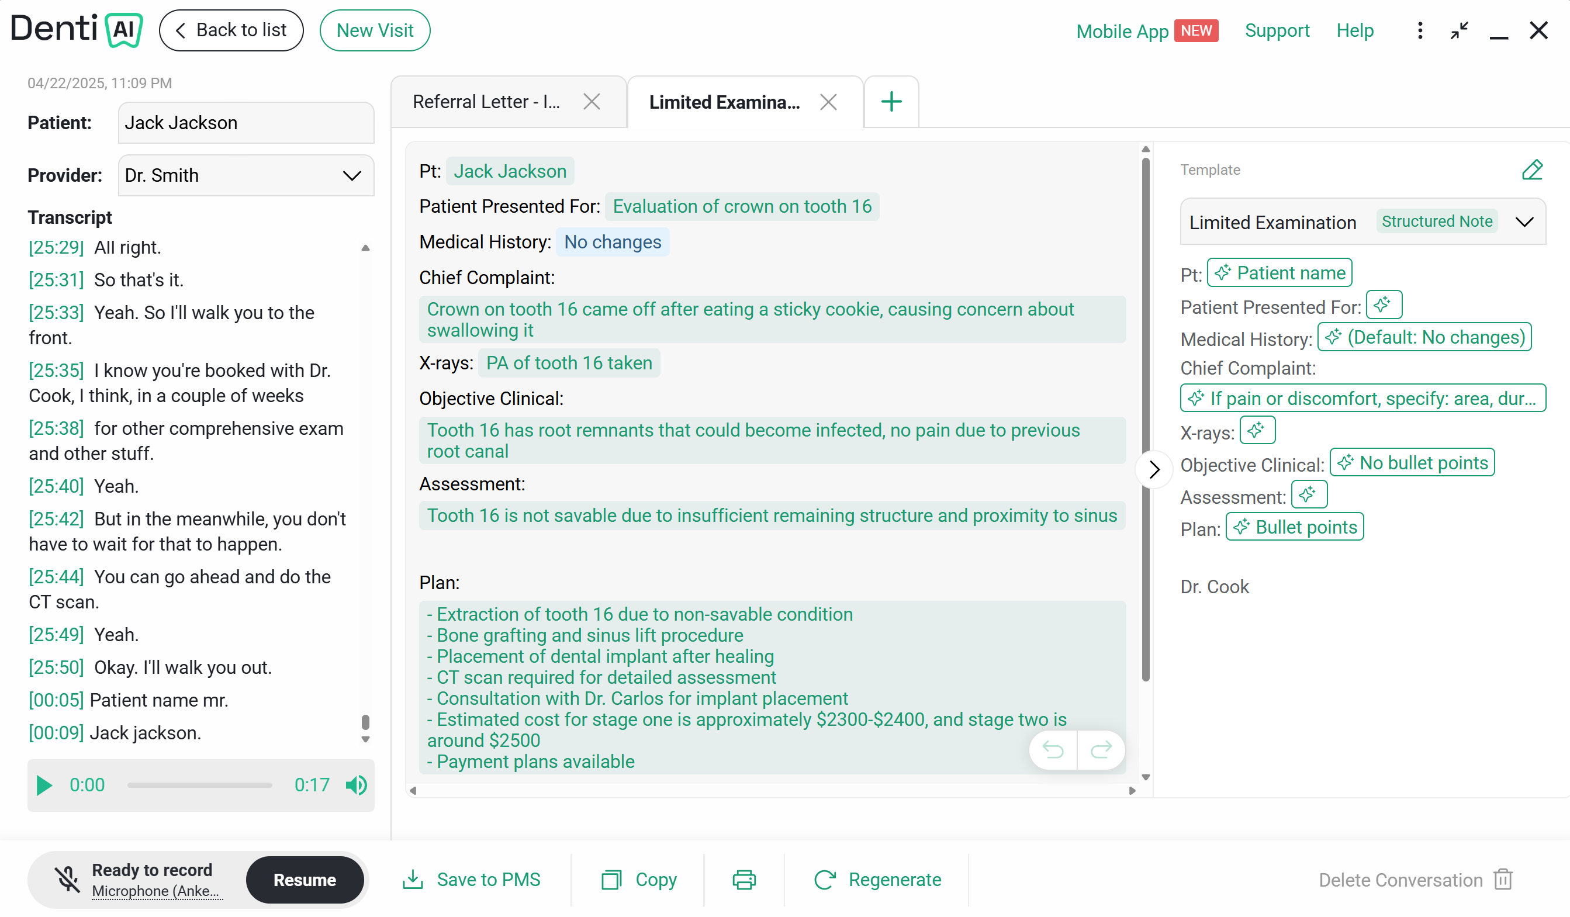Delete Conversation via trash icon
The width and height of the screenshot is (1570, 917).
1503,879
